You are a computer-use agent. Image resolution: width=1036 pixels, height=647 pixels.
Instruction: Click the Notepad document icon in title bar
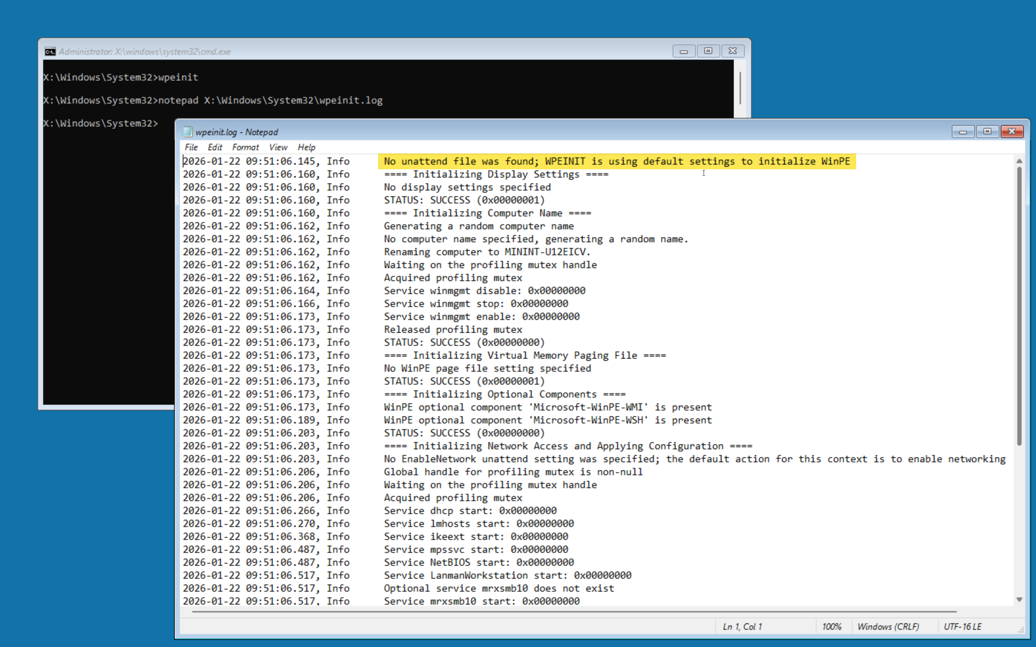tap(187, 132)
